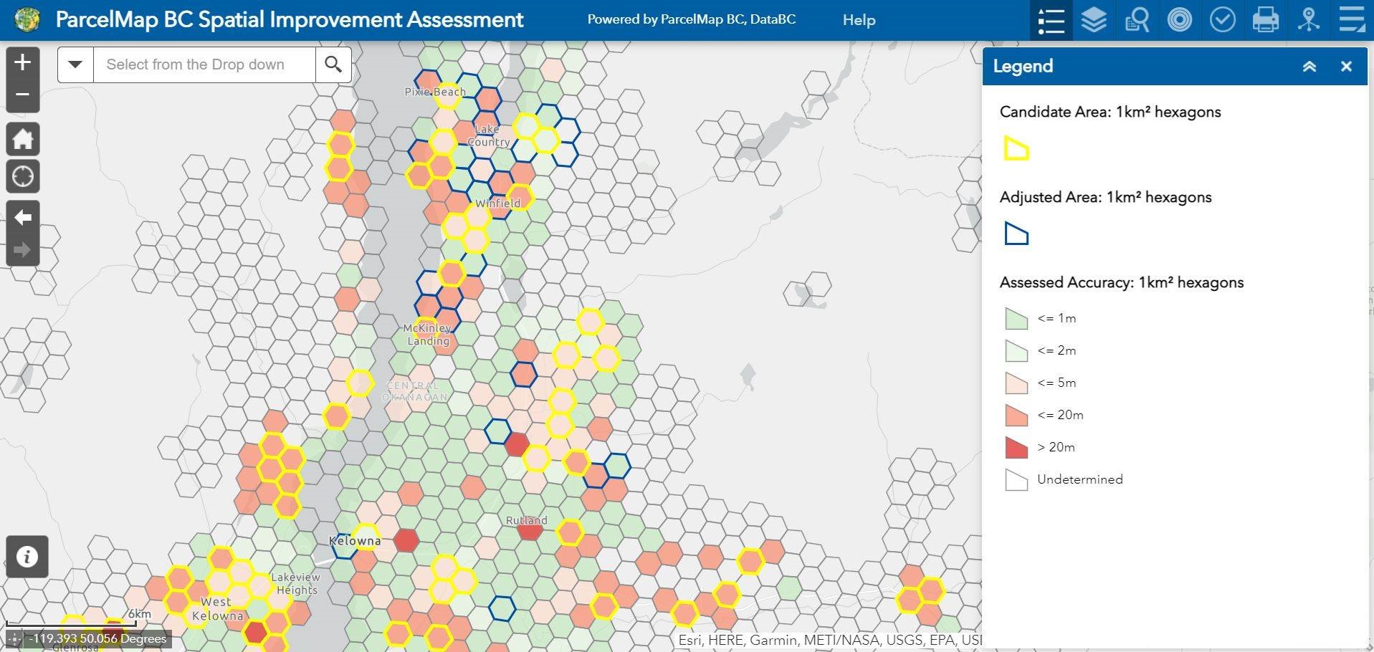Zoom in on the map

click(22, 62)
